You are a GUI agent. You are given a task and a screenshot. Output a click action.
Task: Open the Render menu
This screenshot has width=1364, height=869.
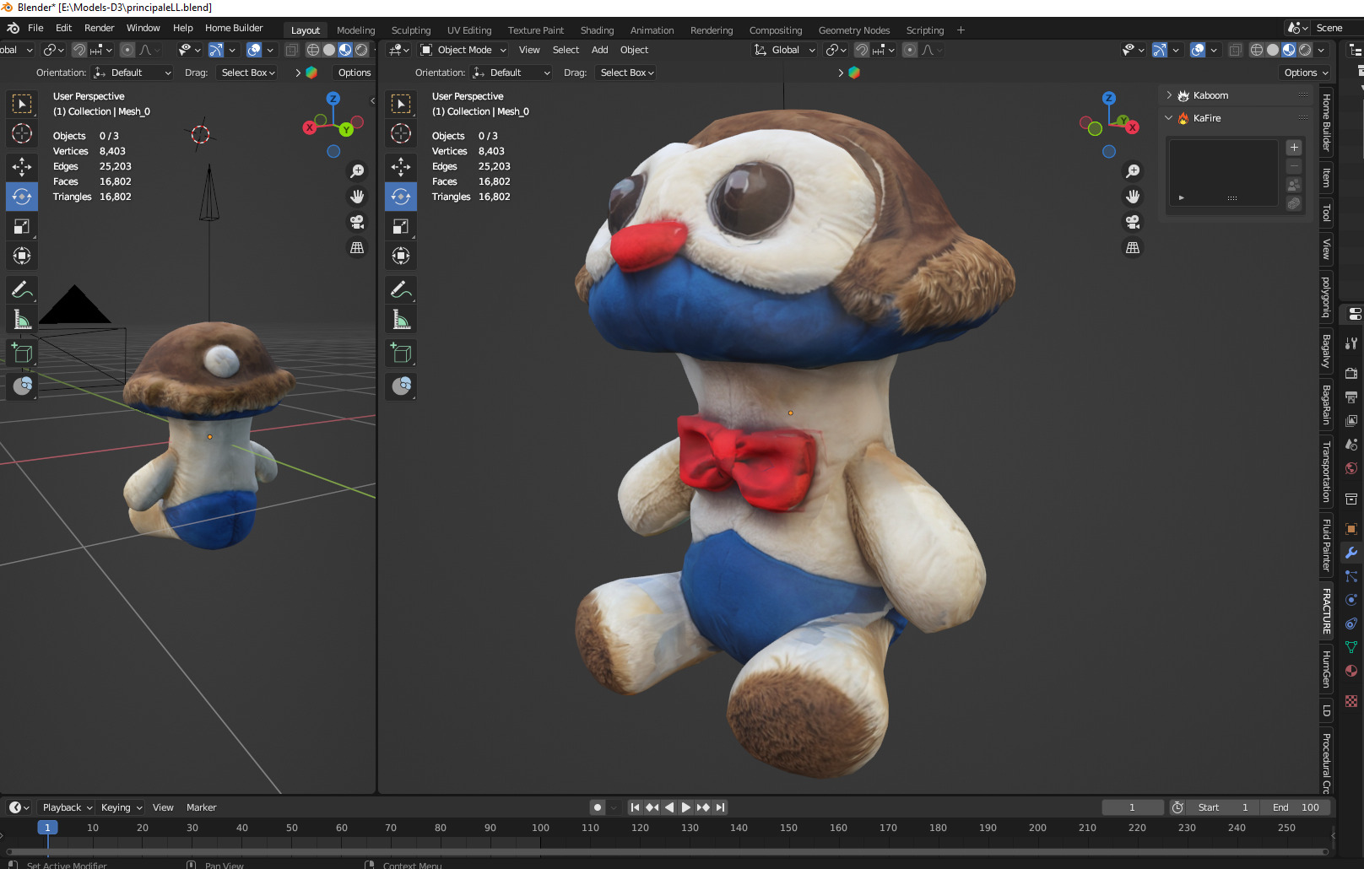click(99, 28)
